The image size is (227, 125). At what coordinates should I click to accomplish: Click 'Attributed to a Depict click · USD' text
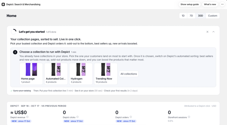[200, 106]
